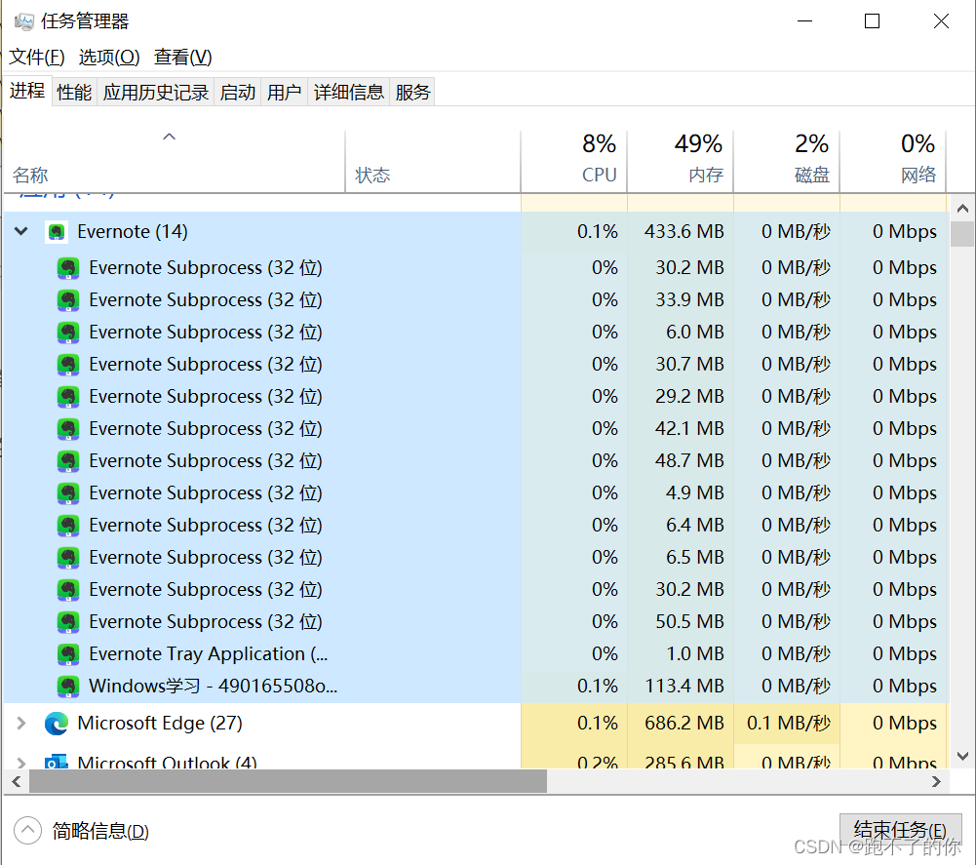Viewport: 976px width, 865px height.
Task: Click the icon of the 6.0 MB Evernote Subprocess
Action: point(68,333)
